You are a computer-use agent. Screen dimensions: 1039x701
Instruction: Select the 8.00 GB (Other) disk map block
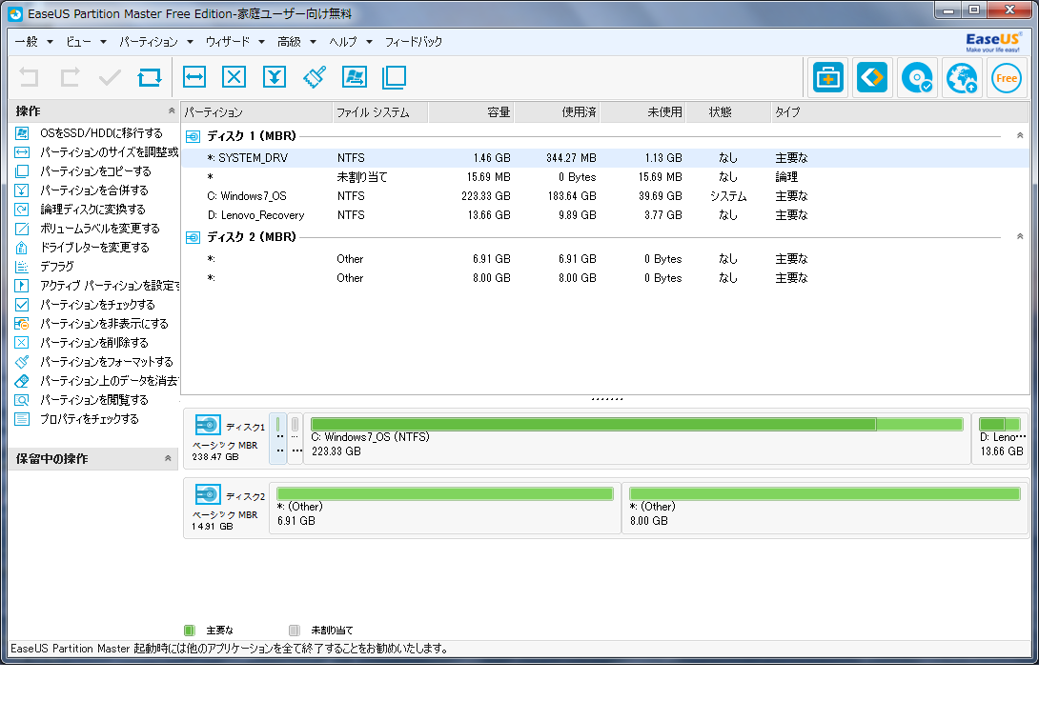pos(825,507)
